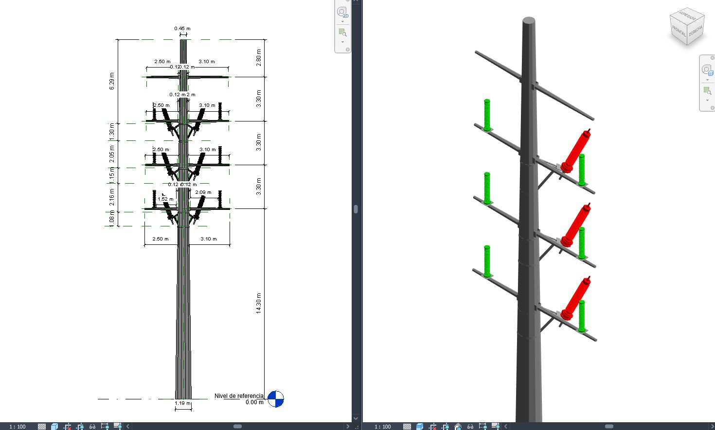Expand steering wheel dropdown arrow in left navigation bar

pos(342,21)
